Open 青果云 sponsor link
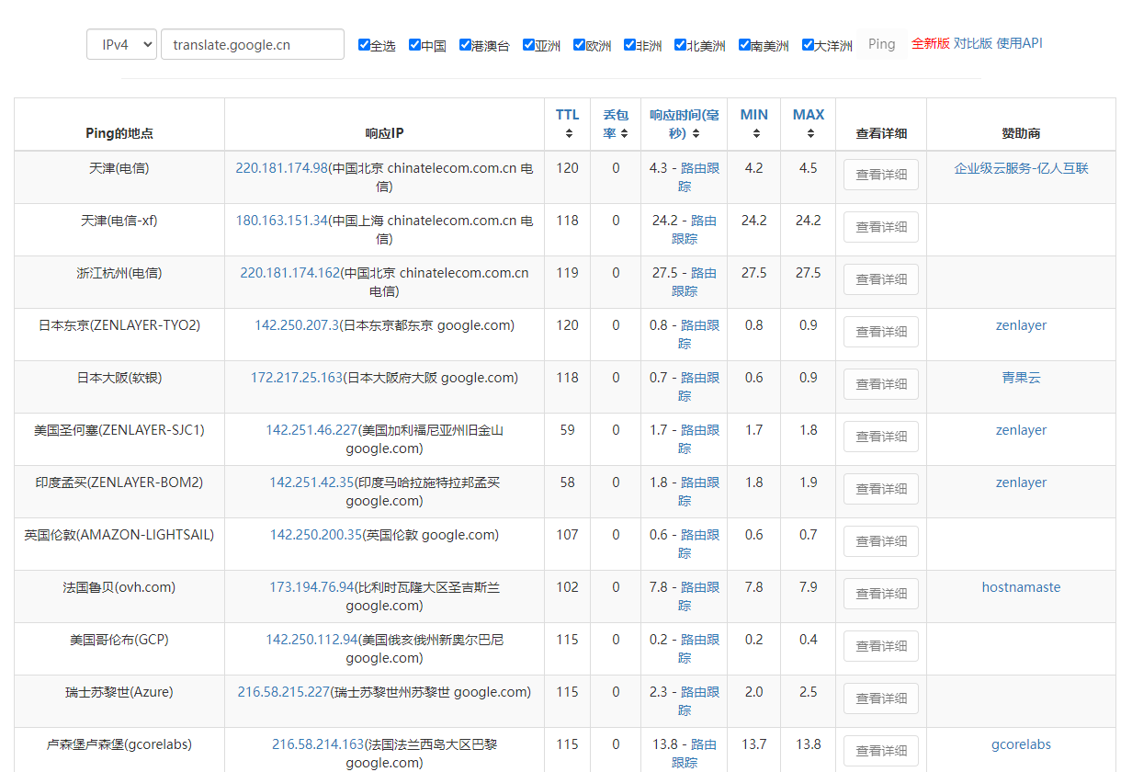 (1021, 378)
